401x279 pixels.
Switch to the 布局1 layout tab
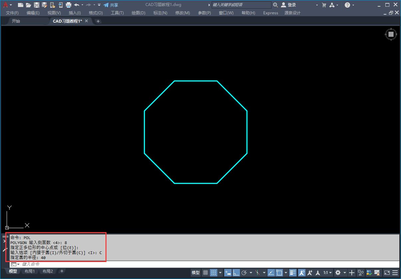coord(29,271)
